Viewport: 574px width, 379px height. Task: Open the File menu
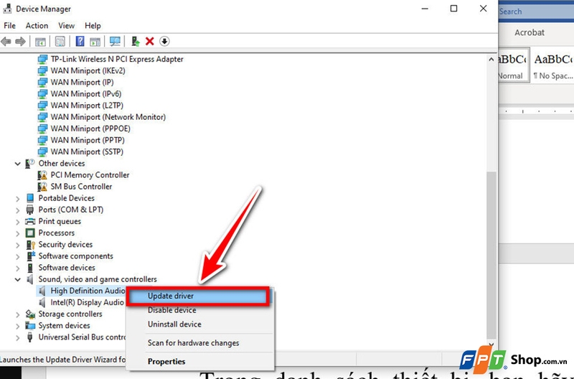pyautogui.click(x=9, y=26)
